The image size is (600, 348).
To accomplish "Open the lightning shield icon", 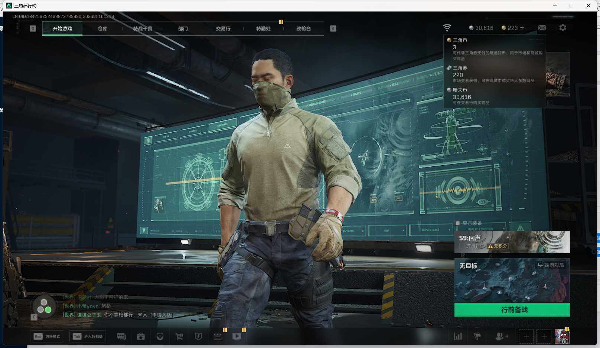I will click(198, 336).
